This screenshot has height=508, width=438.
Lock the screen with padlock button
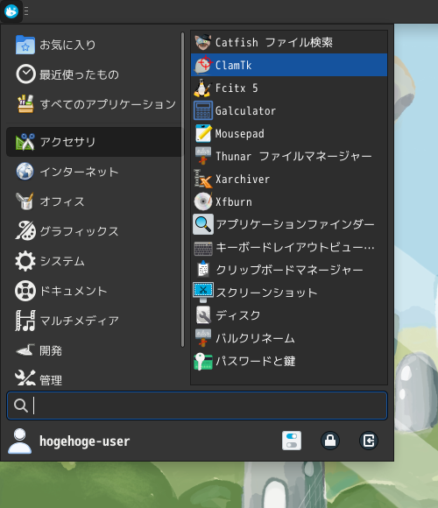(330, 441)
